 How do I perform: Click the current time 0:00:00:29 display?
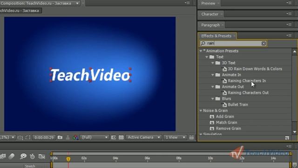click(44, 138)
